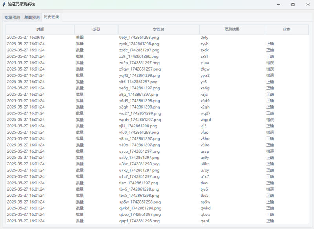Viewport: 314px width, 229px height.
Task: Click the 文件名 column header
Action: point(159,29)
